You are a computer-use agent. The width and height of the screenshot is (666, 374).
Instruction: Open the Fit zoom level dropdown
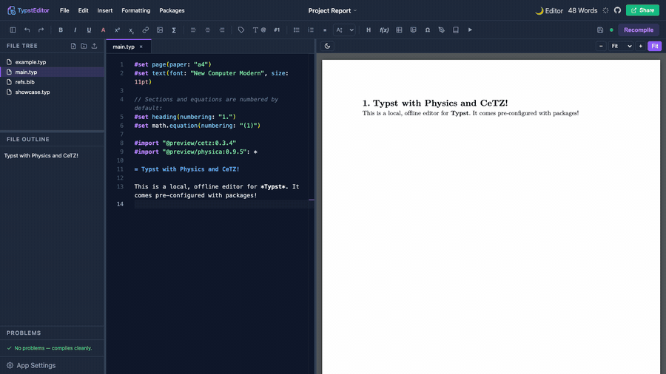[x=621, y=47]
